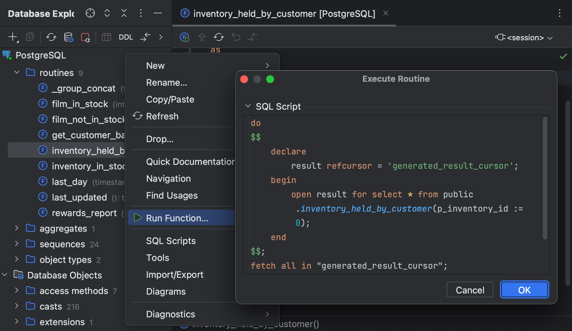Click the Rollback undo icon in editor toolbar

236,37
